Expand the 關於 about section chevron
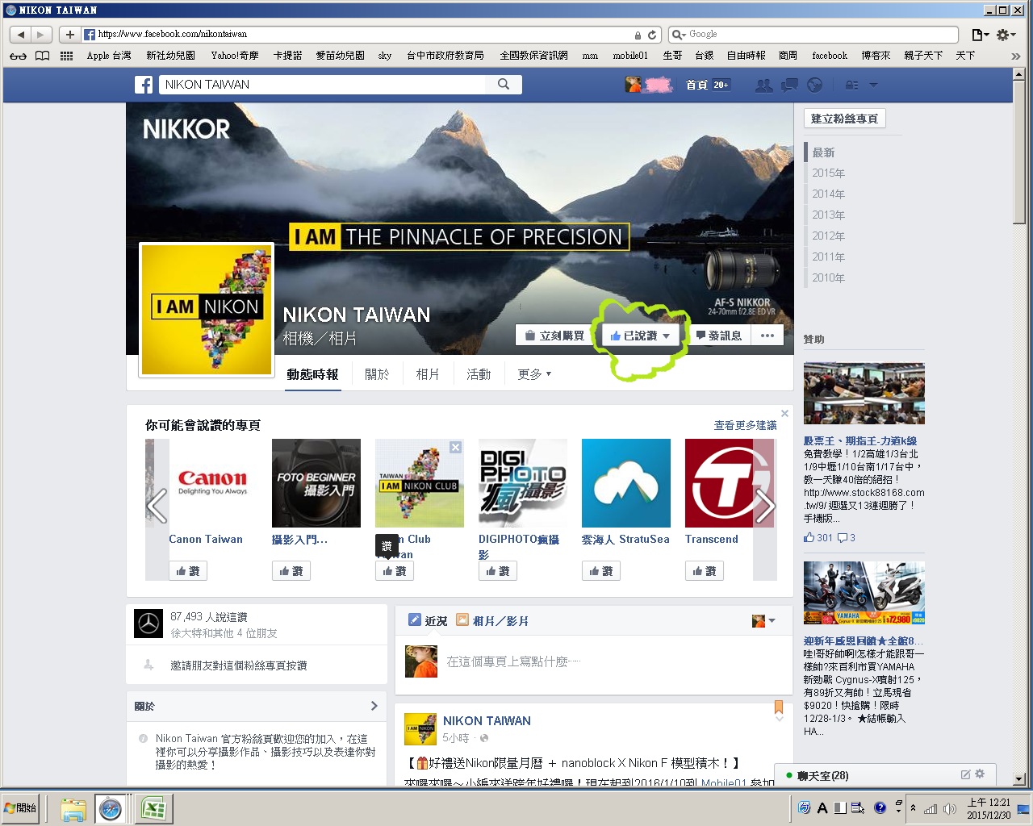 pyautogui.click(x=374, y=706)
